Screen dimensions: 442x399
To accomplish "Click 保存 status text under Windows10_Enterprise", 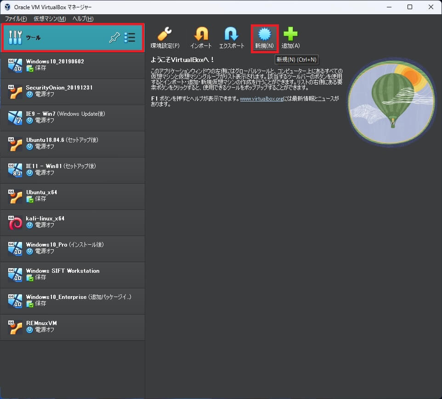I will coord(40,303).
